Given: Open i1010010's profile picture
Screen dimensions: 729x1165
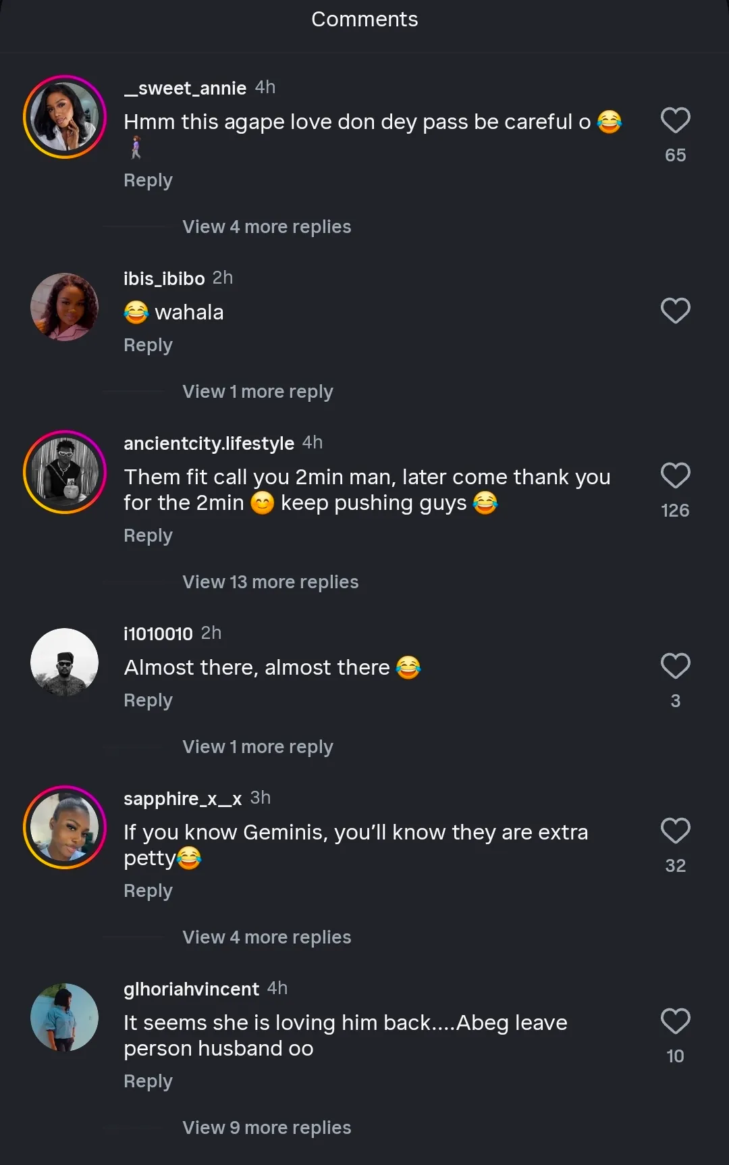Looking at the screenshot, I should tap(65, 663).
